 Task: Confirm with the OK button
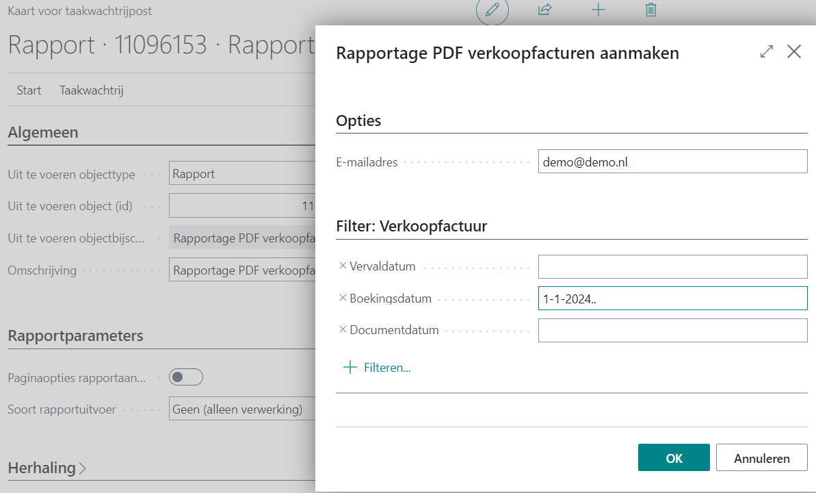[674, 458]
